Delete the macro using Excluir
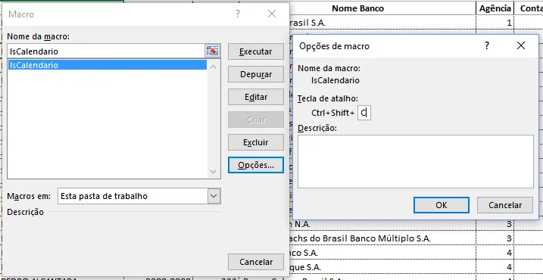 [x=256, y=142]
